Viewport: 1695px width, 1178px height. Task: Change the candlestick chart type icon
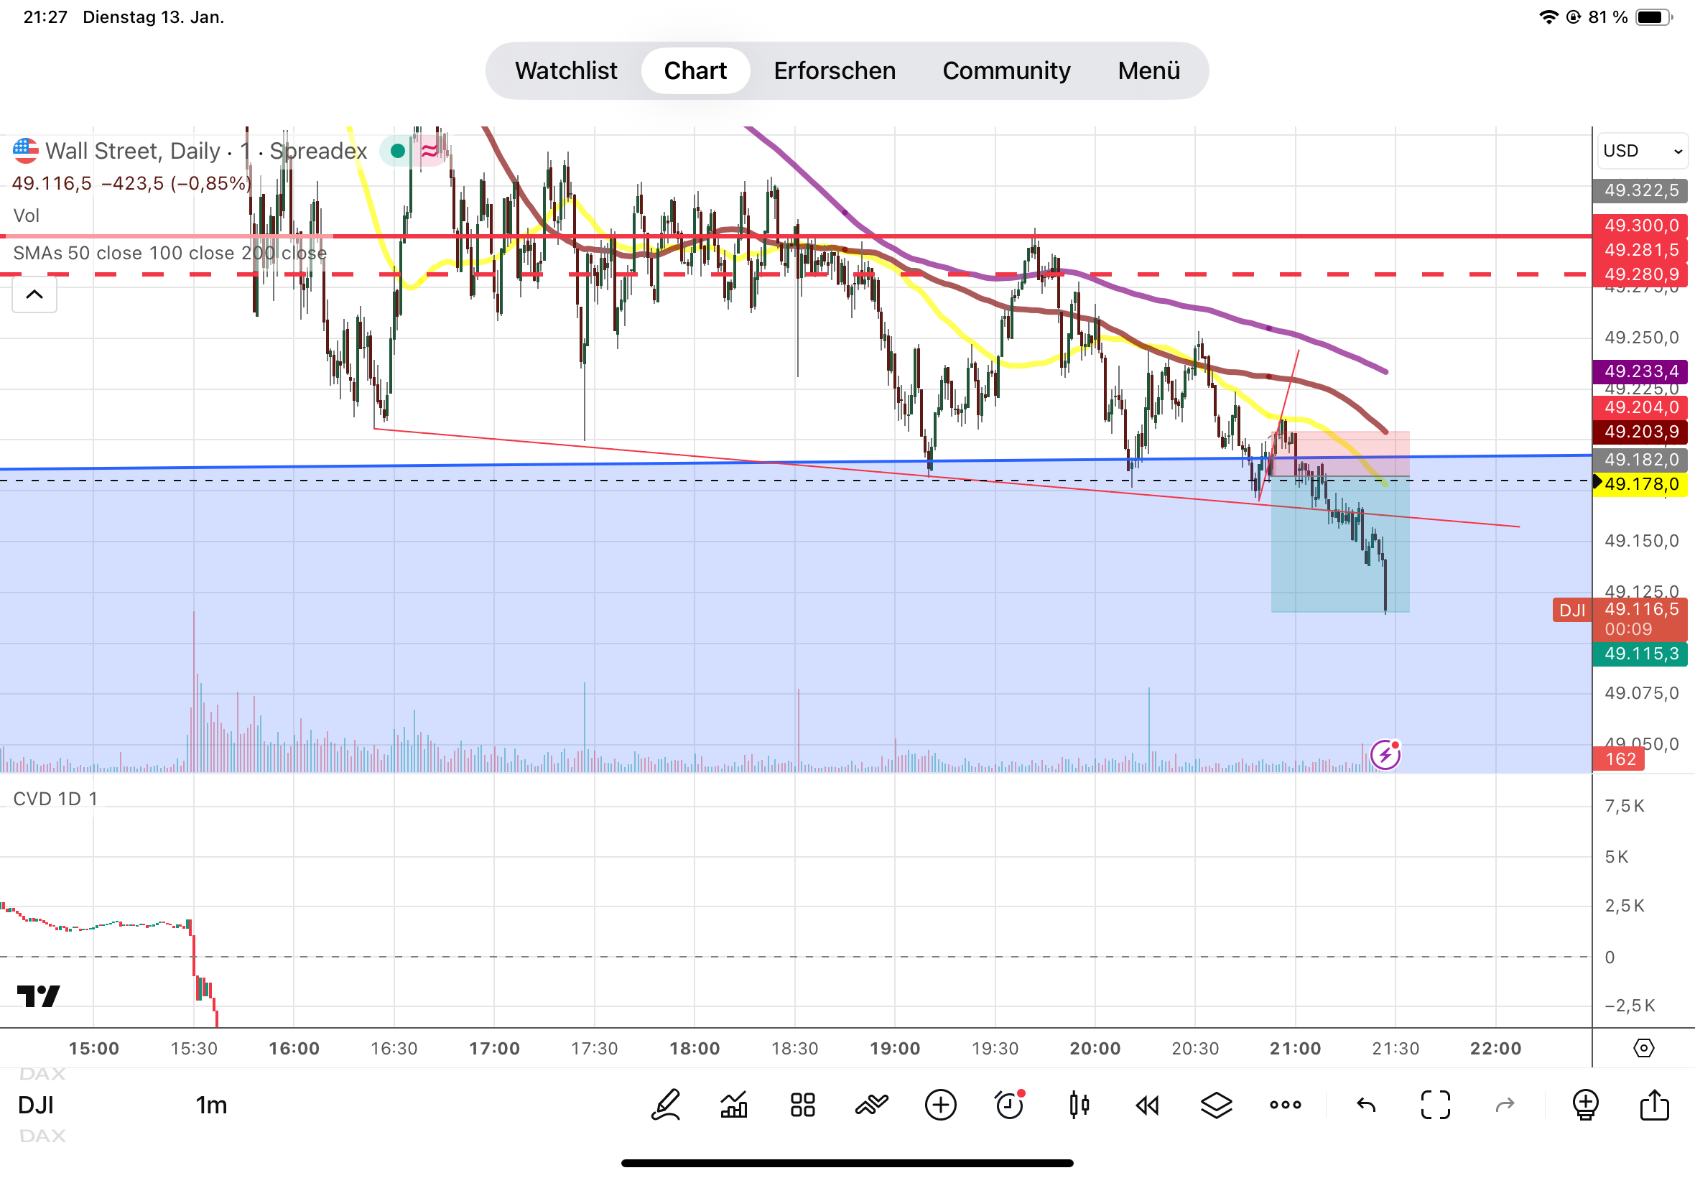coord(1078,1105)
